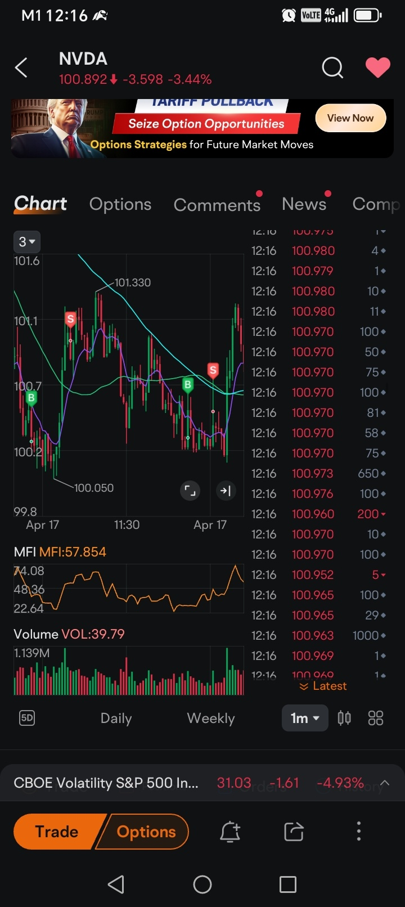Screen dimensions: 405x907
Task: Open the MFI indicator label
Action: pos(60,552)
